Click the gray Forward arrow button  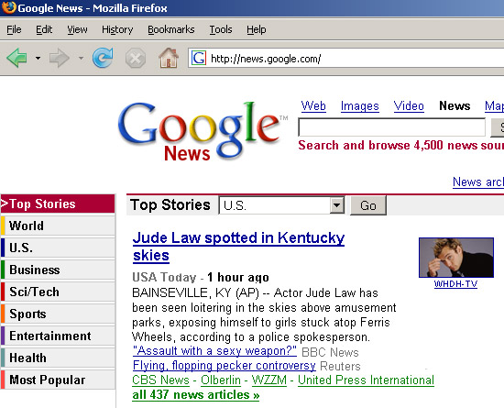(x=60, y=58)
